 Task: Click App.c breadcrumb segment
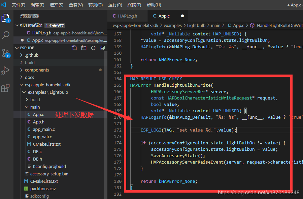236,25
